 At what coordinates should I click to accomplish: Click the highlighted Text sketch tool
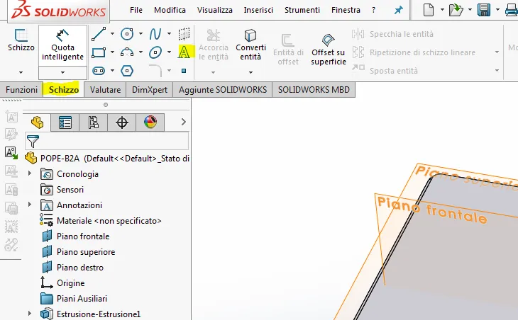pos(184,52)
